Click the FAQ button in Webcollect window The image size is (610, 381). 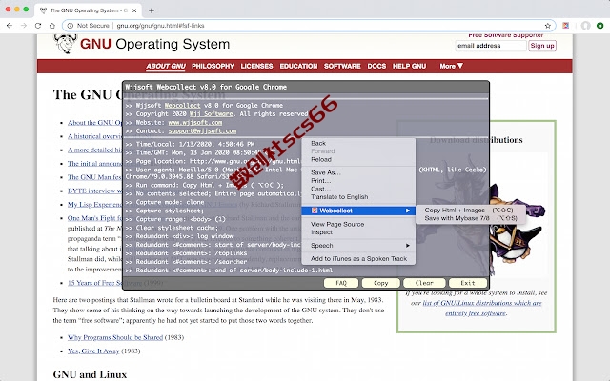click(x=341, y=283)
